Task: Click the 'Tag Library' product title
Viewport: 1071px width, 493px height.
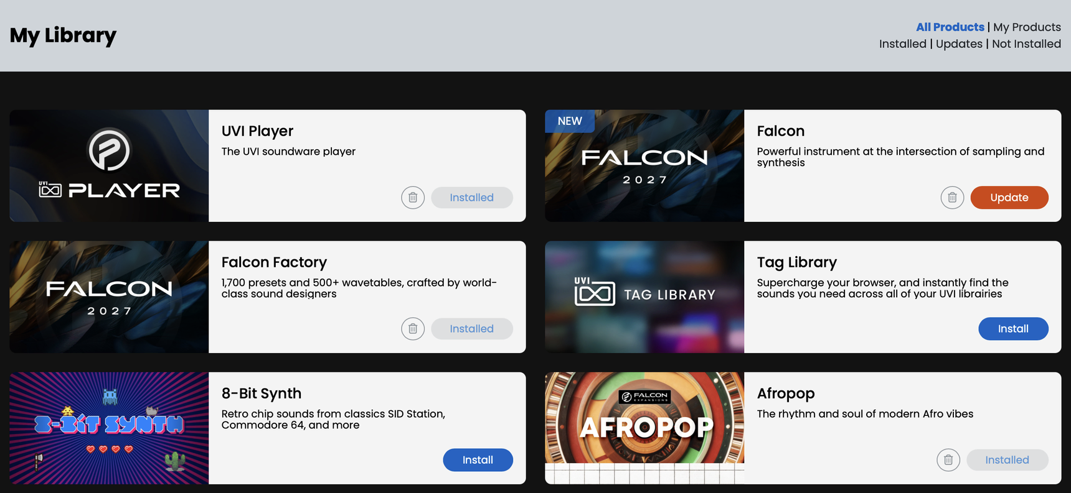Action: pyautogui.click(x=797, y=262)
